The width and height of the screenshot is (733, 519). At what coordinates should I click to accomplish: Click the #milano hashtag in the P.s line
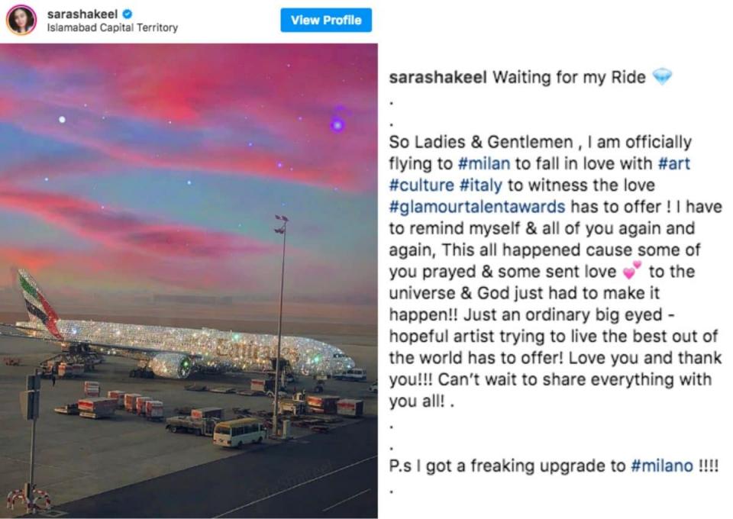click(x=661, y=466)
